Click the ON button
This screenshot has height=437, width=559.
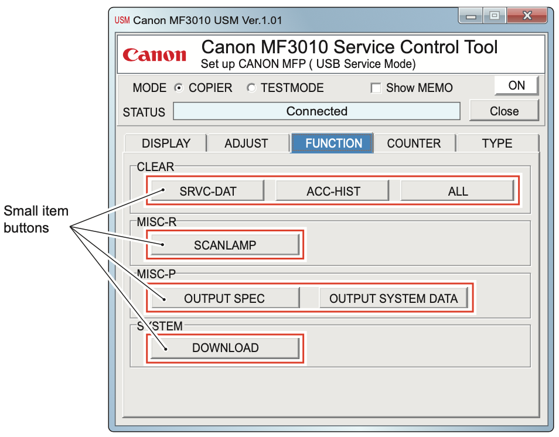[516, 86]
